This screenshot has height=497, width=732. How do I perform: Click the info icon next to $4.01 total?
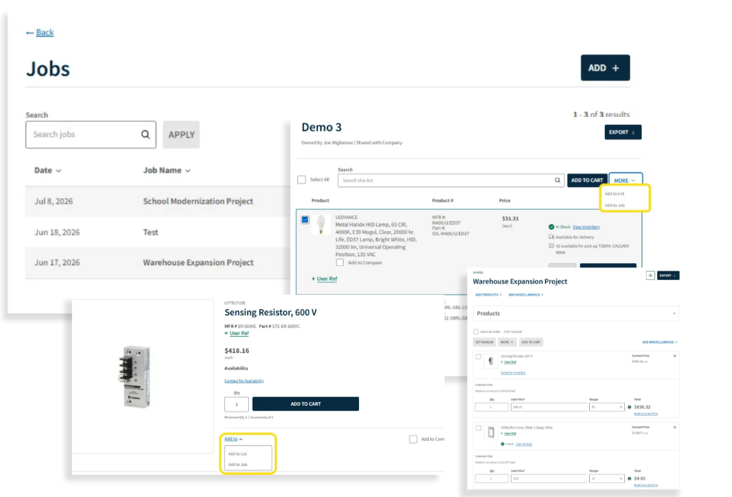[629, 479]
